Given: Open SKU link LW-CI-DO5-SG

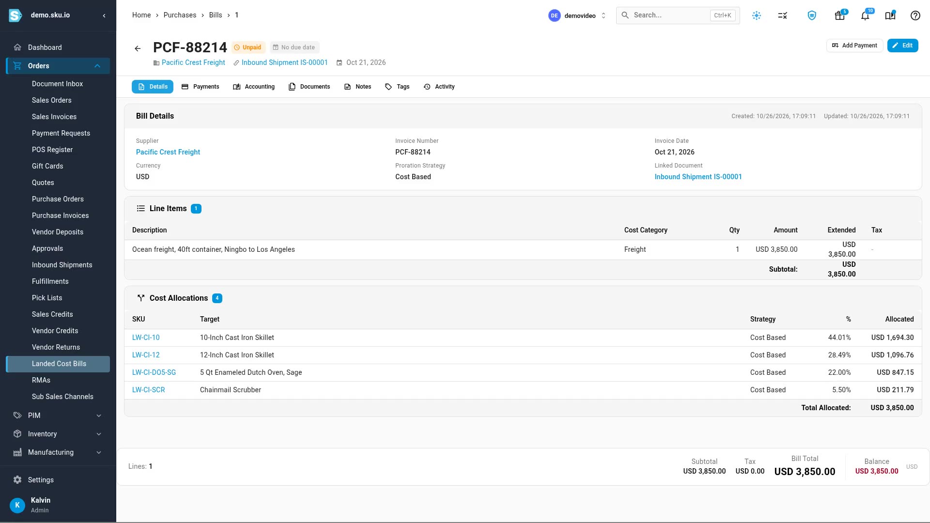Looking at the screenshot, I should tap(154, 372).
